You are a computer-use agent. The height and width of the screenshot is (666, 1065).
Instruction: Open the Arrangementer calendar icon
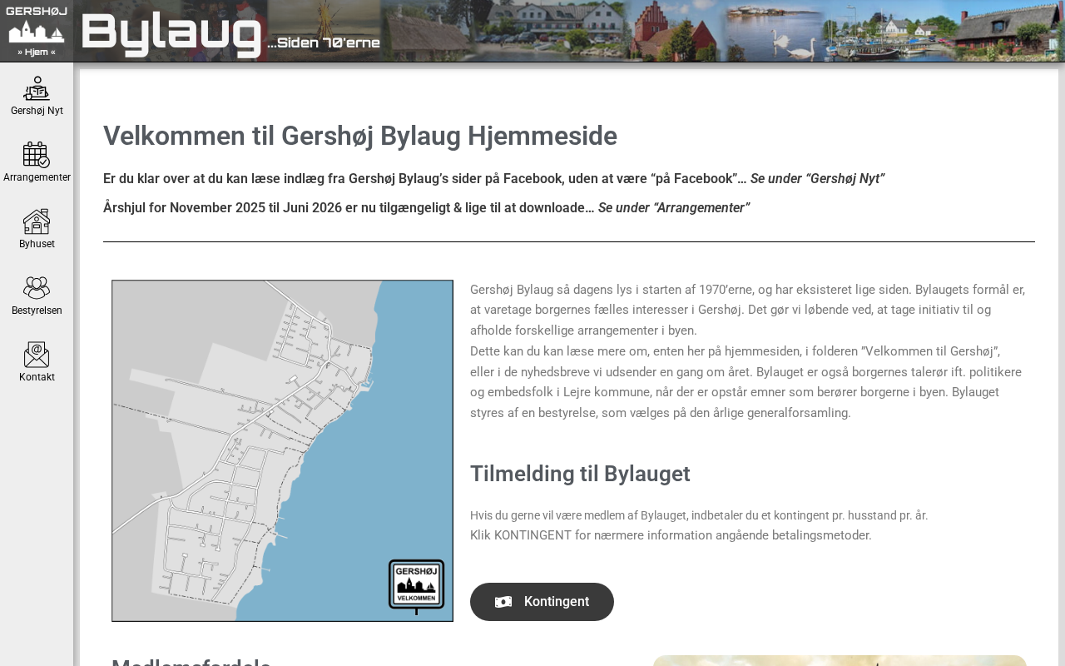pyautogui.click(x=37, y=155)
